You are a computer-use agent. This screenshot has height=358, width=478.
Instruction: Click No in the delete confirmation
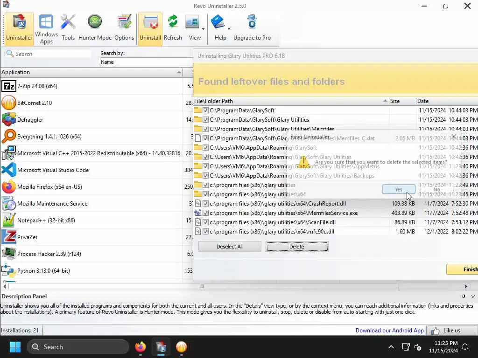pyautogui.click(x=436, y=189)
